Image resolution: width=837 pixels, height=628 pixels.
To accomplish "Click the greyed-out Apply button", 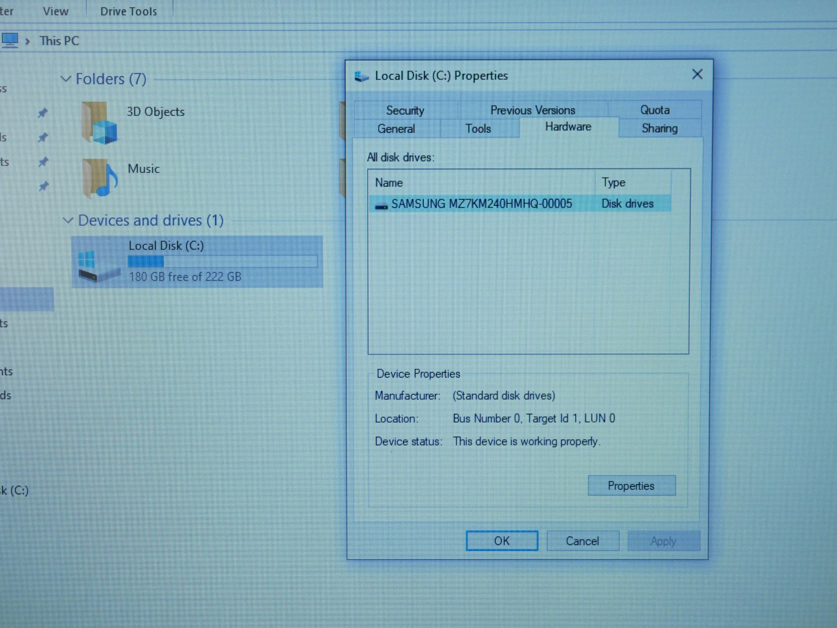I will coord(663,541).
